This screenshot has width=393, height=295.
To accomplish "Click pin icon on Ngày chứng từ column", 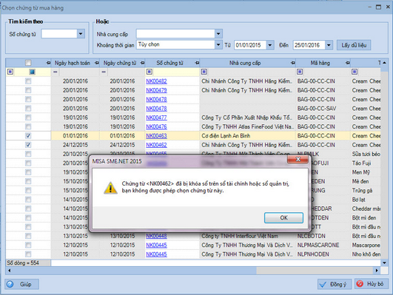I will tap(142, 63).
